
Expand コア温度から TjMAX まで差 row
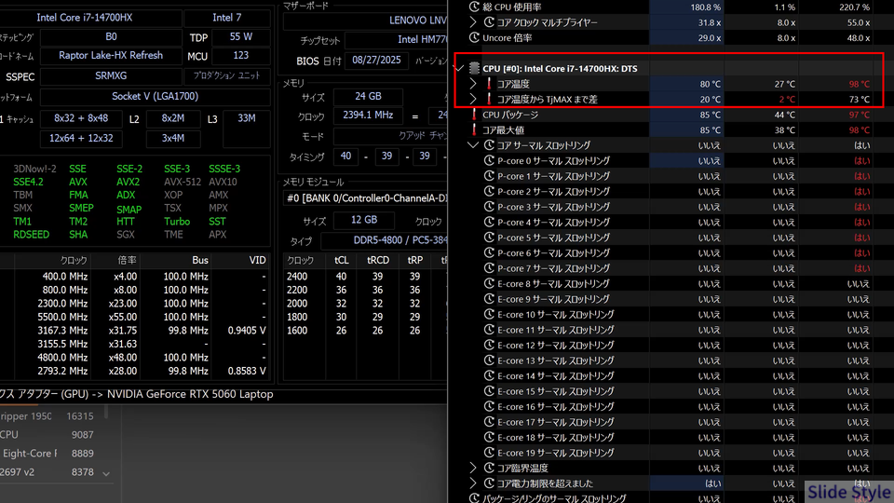pos(473,99)
